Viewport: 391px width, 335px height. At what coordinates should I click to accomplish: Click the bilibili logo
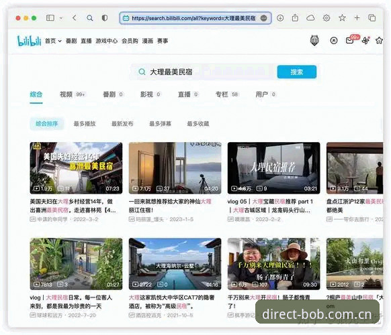(29, 41)
